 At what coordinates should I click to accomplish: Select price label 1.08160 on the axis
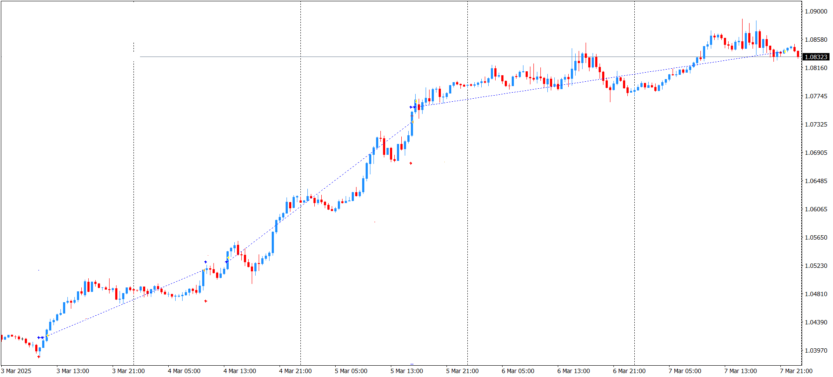[816, 68]
